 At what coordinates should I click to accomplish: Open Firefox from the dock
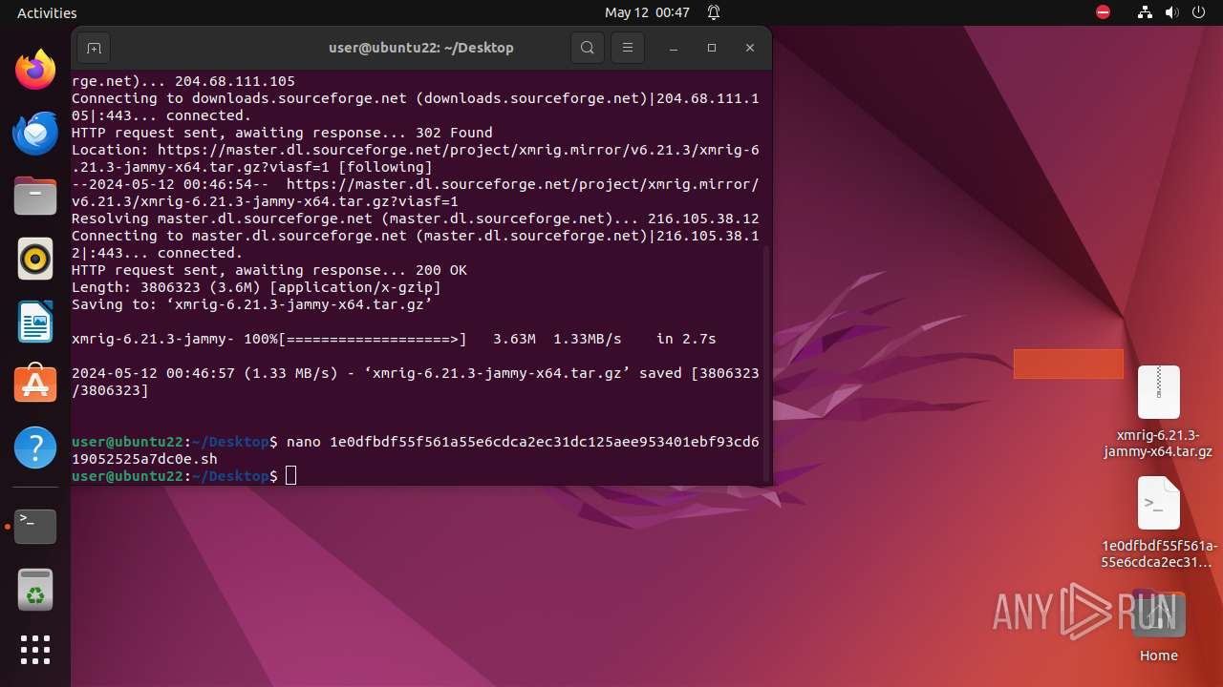(35, 70)
